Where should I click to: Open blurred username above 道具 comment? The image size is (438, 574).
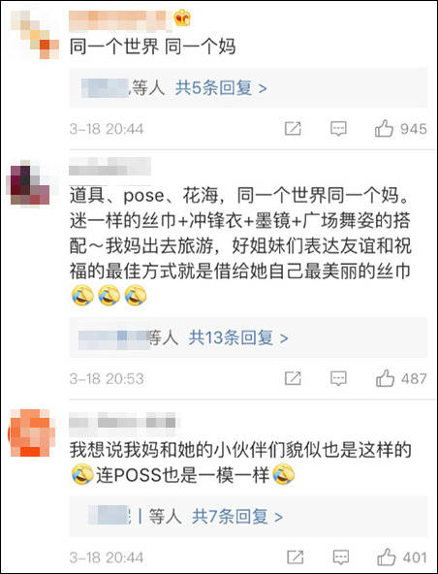pos(109,166)
